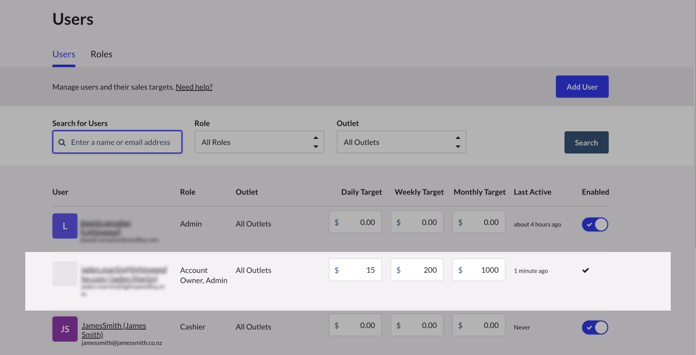The width and height of the screenshot is (696, 355).
Task: Click the Daily Target field showing 15
Action: (x=355, y=270)
